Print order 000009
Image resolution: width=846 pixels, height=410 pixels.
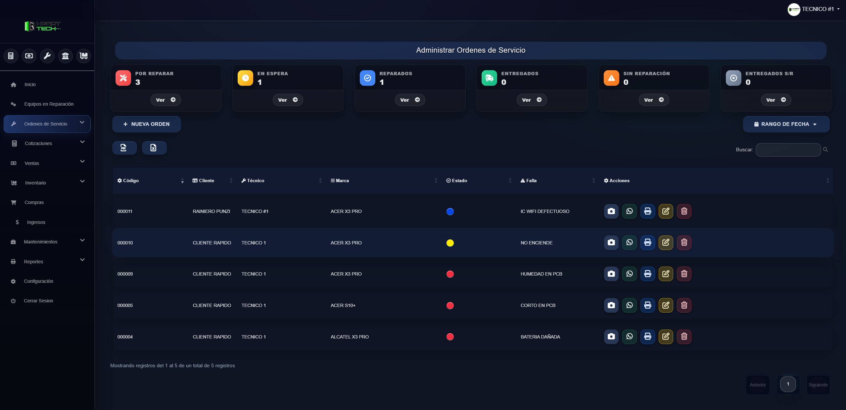[647, 274]
